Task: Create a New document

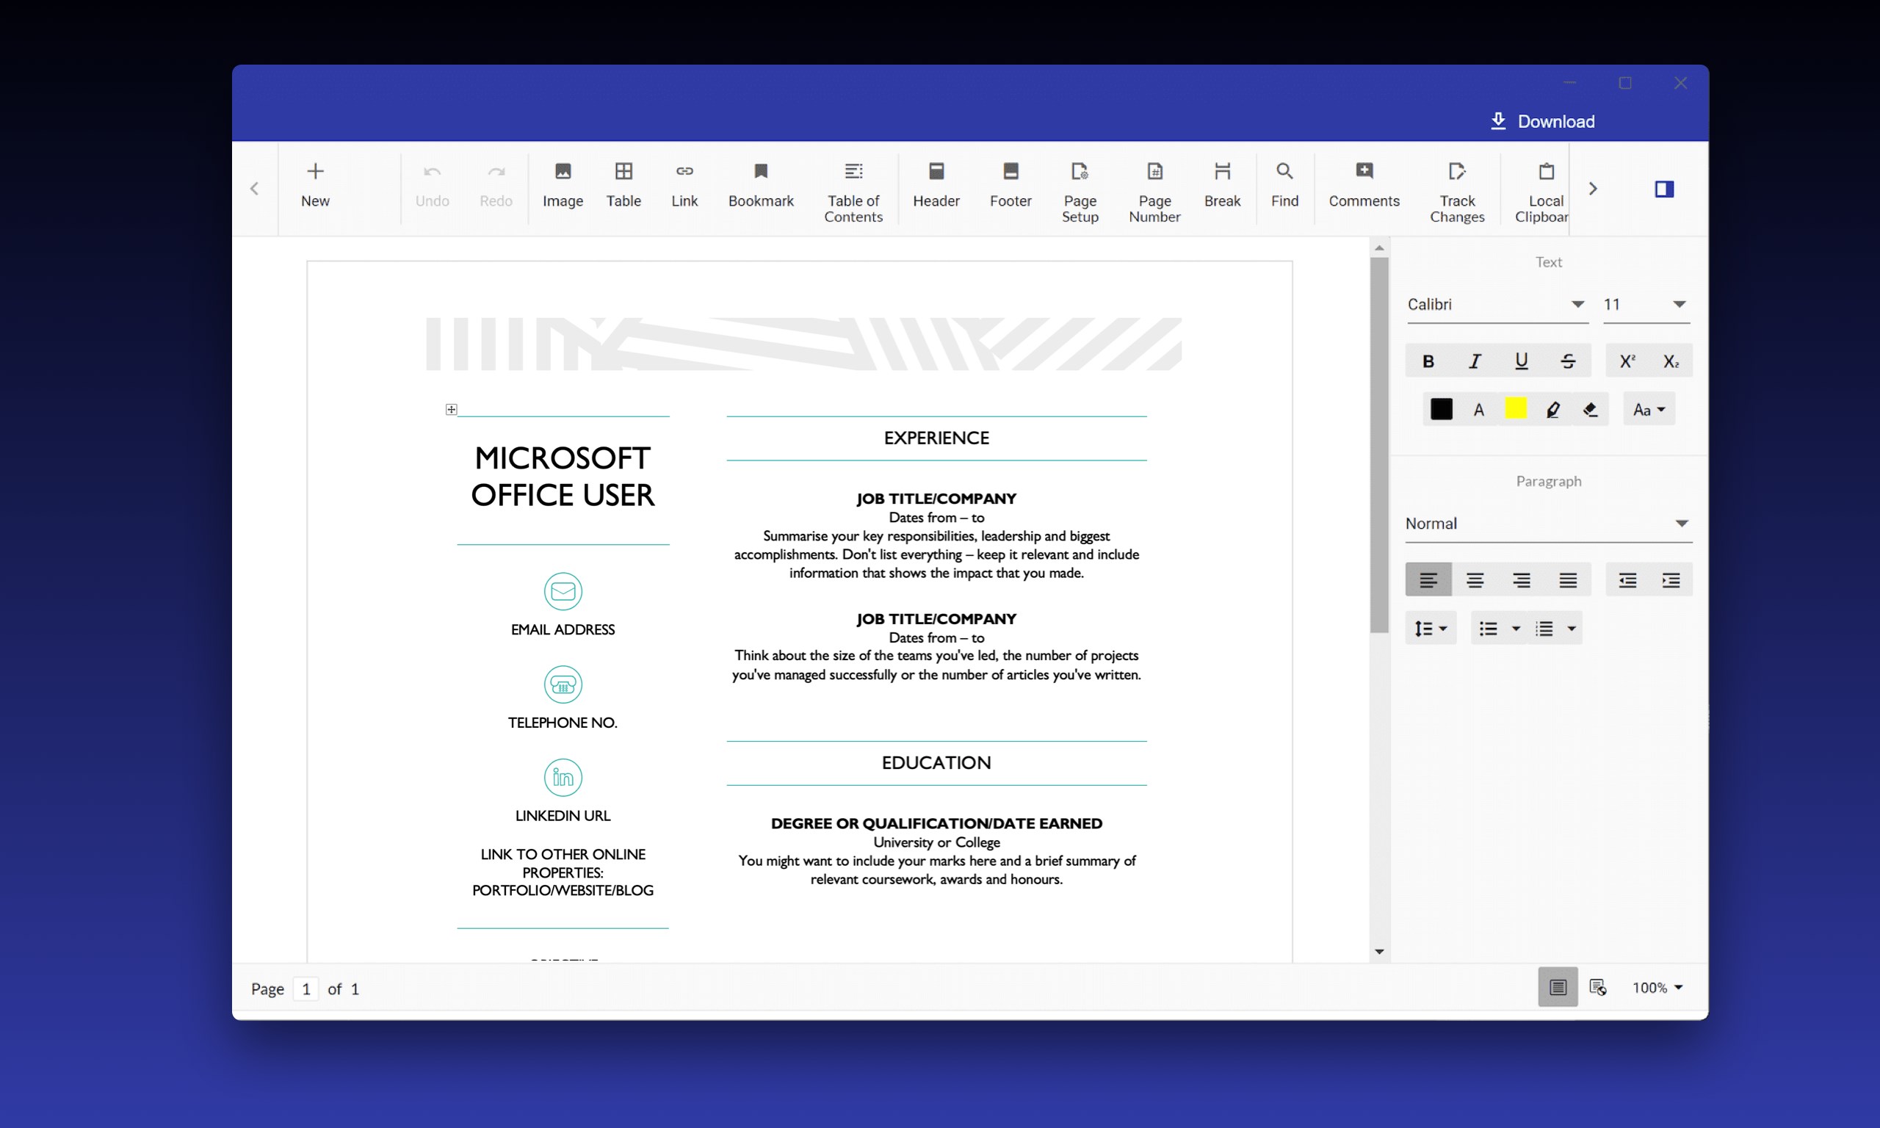Action: click(315, 187)
